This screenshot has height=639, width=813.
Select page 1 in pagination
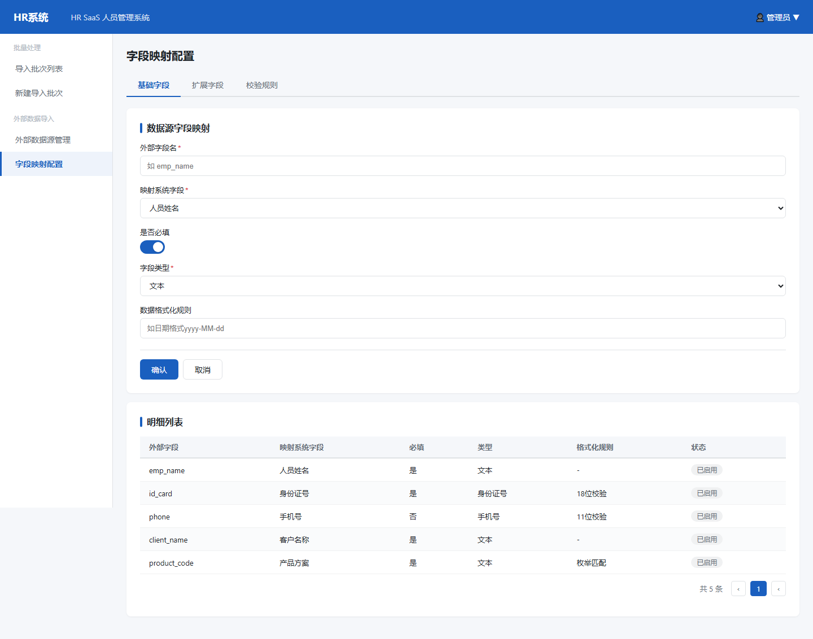point(758,589)
